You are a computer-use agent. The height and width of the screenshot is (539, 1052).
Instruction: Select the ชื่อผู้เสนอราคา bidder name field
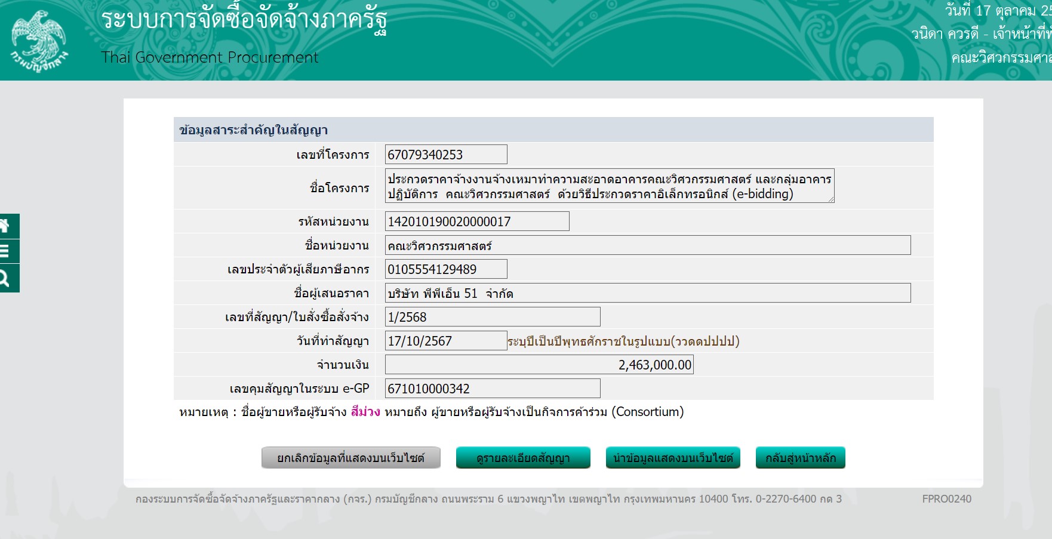click(x=647, y=293)
